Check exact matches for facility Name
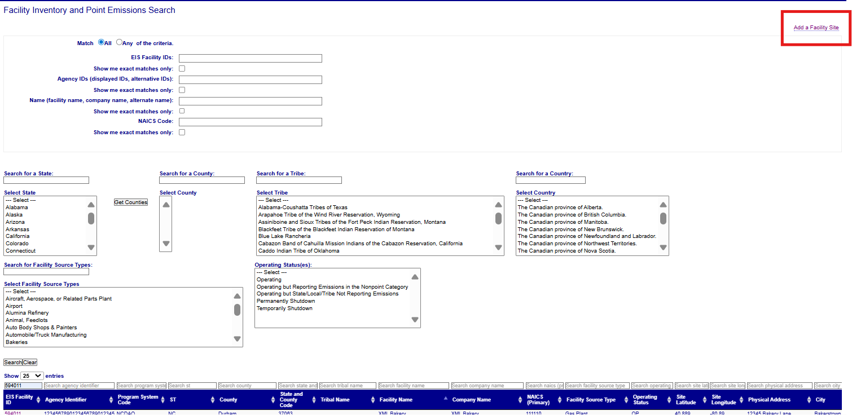 tap(182, 111)
